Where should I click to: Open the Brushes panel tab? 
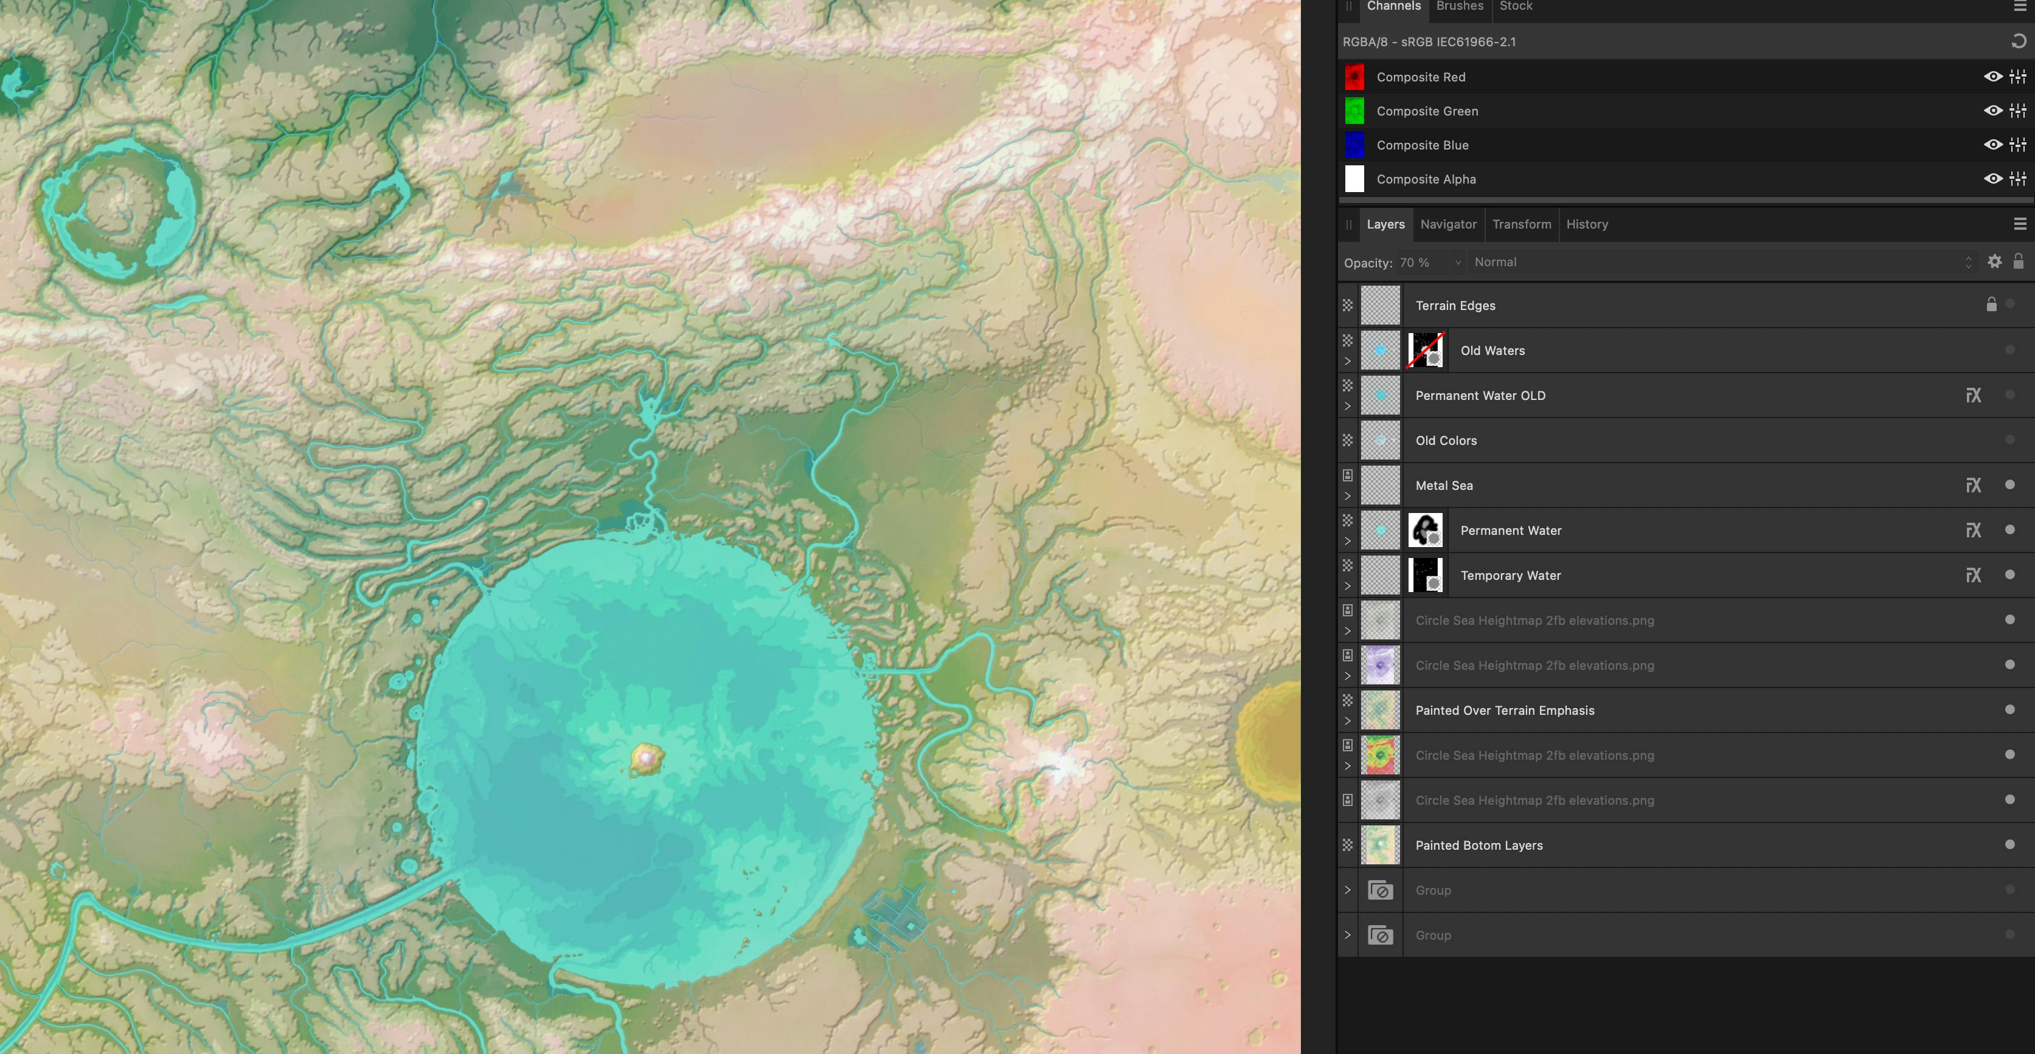(x=1459, y=6)
